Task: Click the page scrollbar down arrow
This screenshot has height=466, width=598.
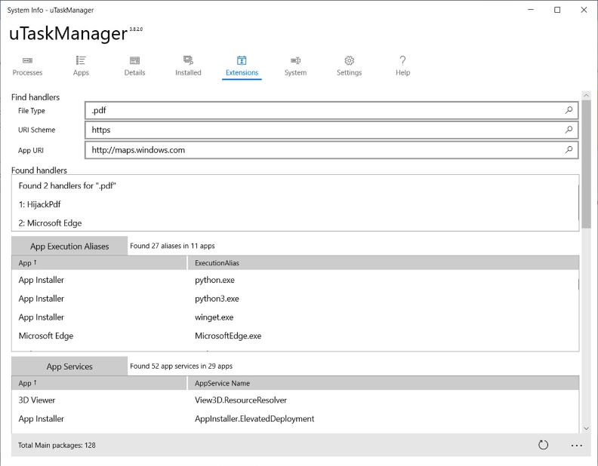Action: pos(586,428)
